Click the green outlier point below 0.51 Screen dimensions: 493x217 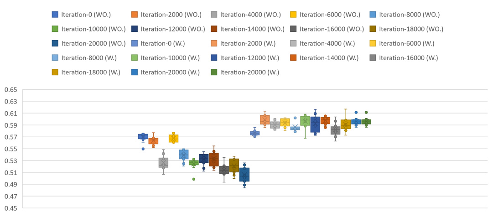pos(194,179)
